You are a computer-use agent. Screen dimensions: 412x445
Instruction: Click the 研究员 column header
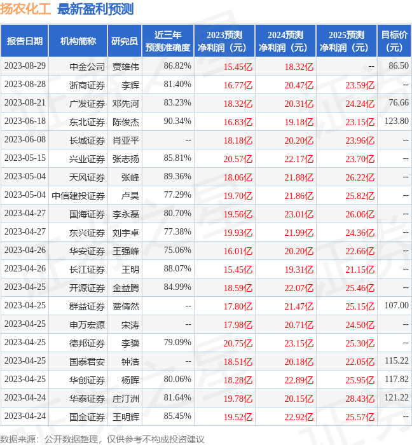pyautogui.click(x=125, y=41)
